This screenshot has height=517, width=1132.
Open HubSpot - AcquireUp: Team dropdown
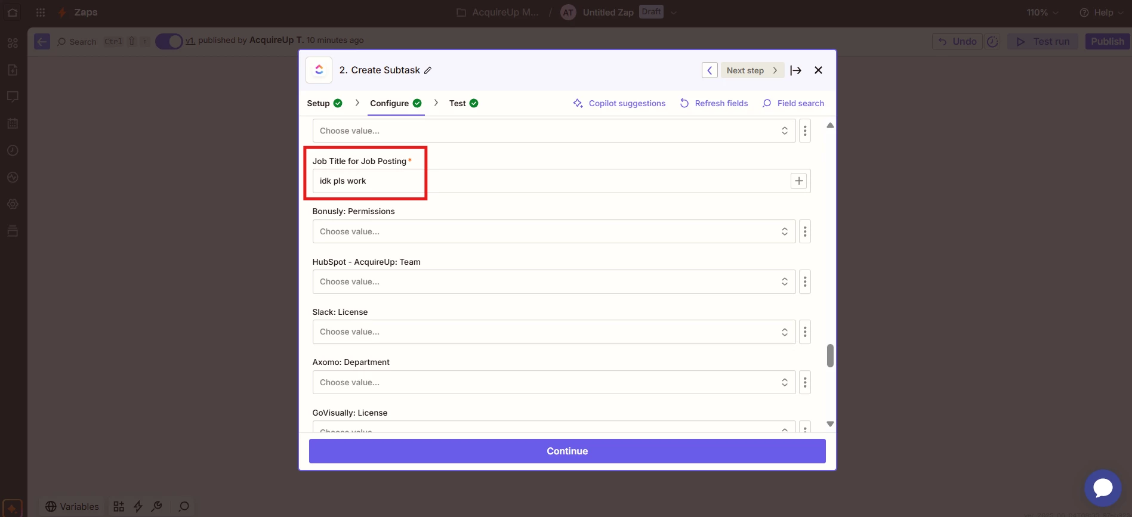point(554,281)
